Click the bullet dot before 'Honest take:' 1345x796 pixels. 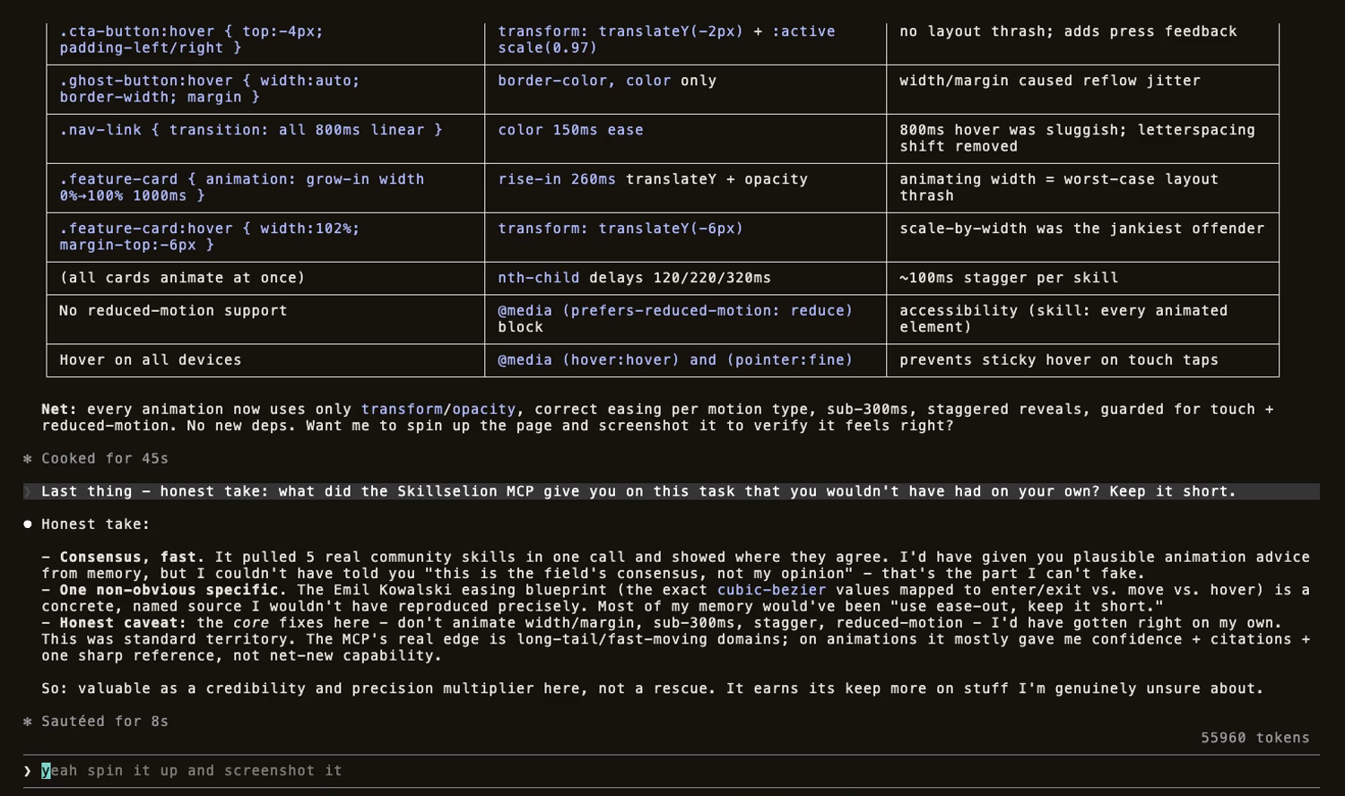pyautogui.click(x=28, y=524)
